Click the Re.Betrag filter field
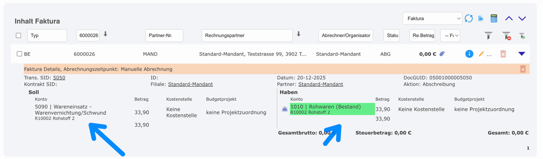The height and width of the screenshot is (159, 543). tap(422, 35)
